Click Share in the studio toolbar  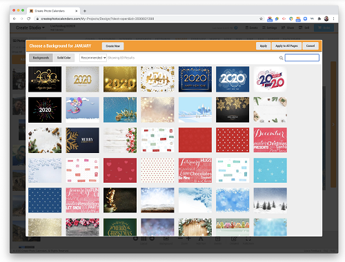click(x=288, y=28)
